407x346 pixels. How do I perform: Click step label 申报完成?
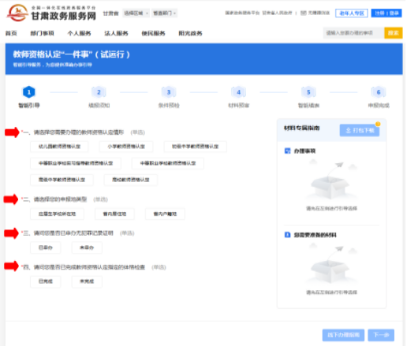379,106
